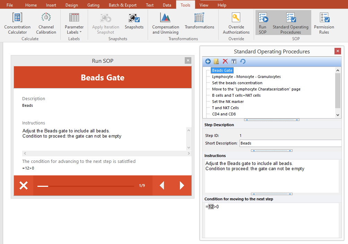Screen dimensions: 348x244
Task: Open the Help ribbon tab
Action: (222, 5)
